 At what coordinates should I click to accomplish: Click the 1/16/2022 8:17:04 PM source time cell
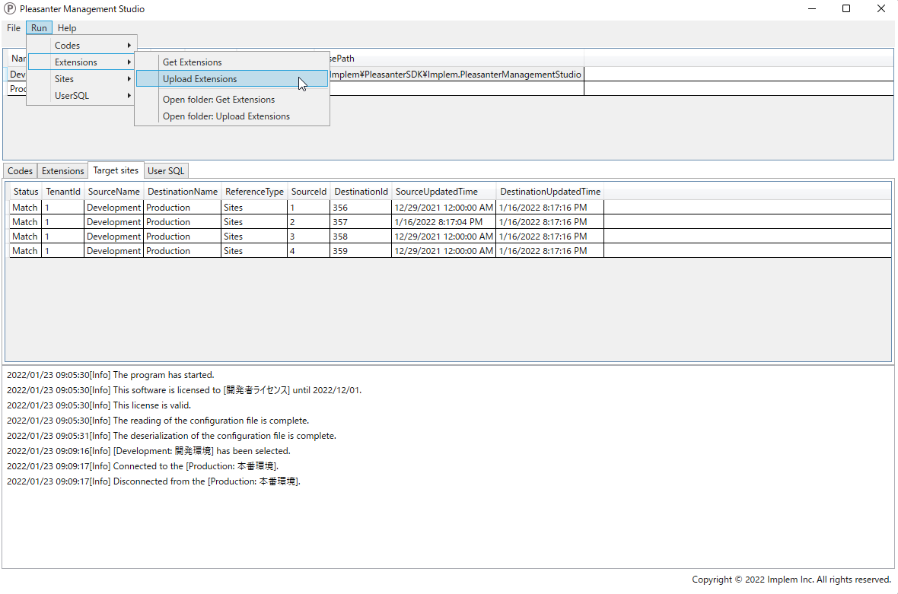click(x=444, y=222)
